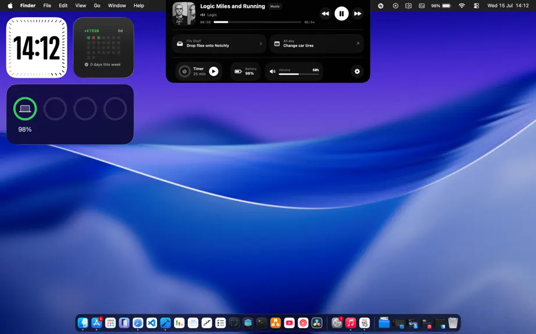Click the Battery 98% tile

(245, 71)
